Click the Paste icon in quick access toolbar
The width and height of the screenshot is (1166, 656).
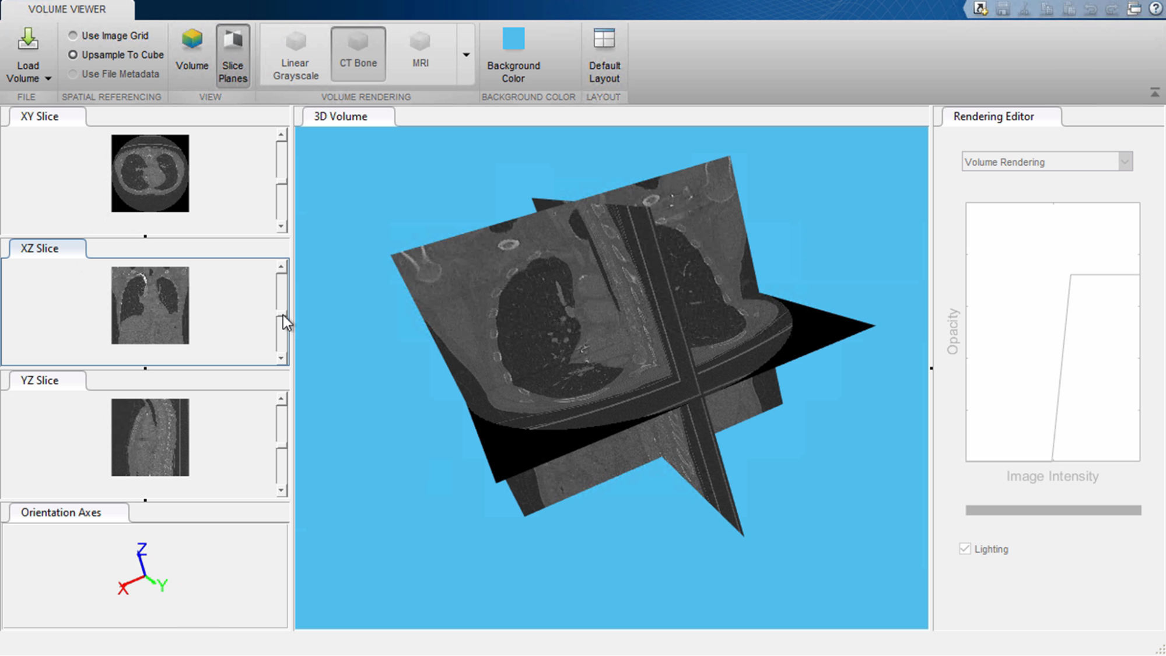click(1069, 9)
